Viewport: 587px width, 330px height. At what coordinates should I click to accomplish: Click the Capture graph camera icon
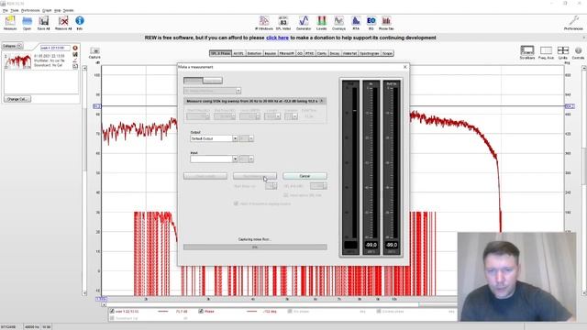(x=94, y=52)
